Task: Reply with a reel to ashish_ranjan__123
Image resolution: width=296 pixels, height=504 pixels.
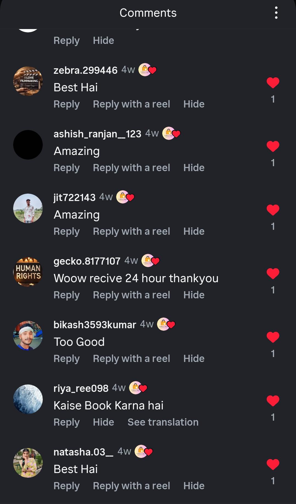Action: click(x=132, y=168)
